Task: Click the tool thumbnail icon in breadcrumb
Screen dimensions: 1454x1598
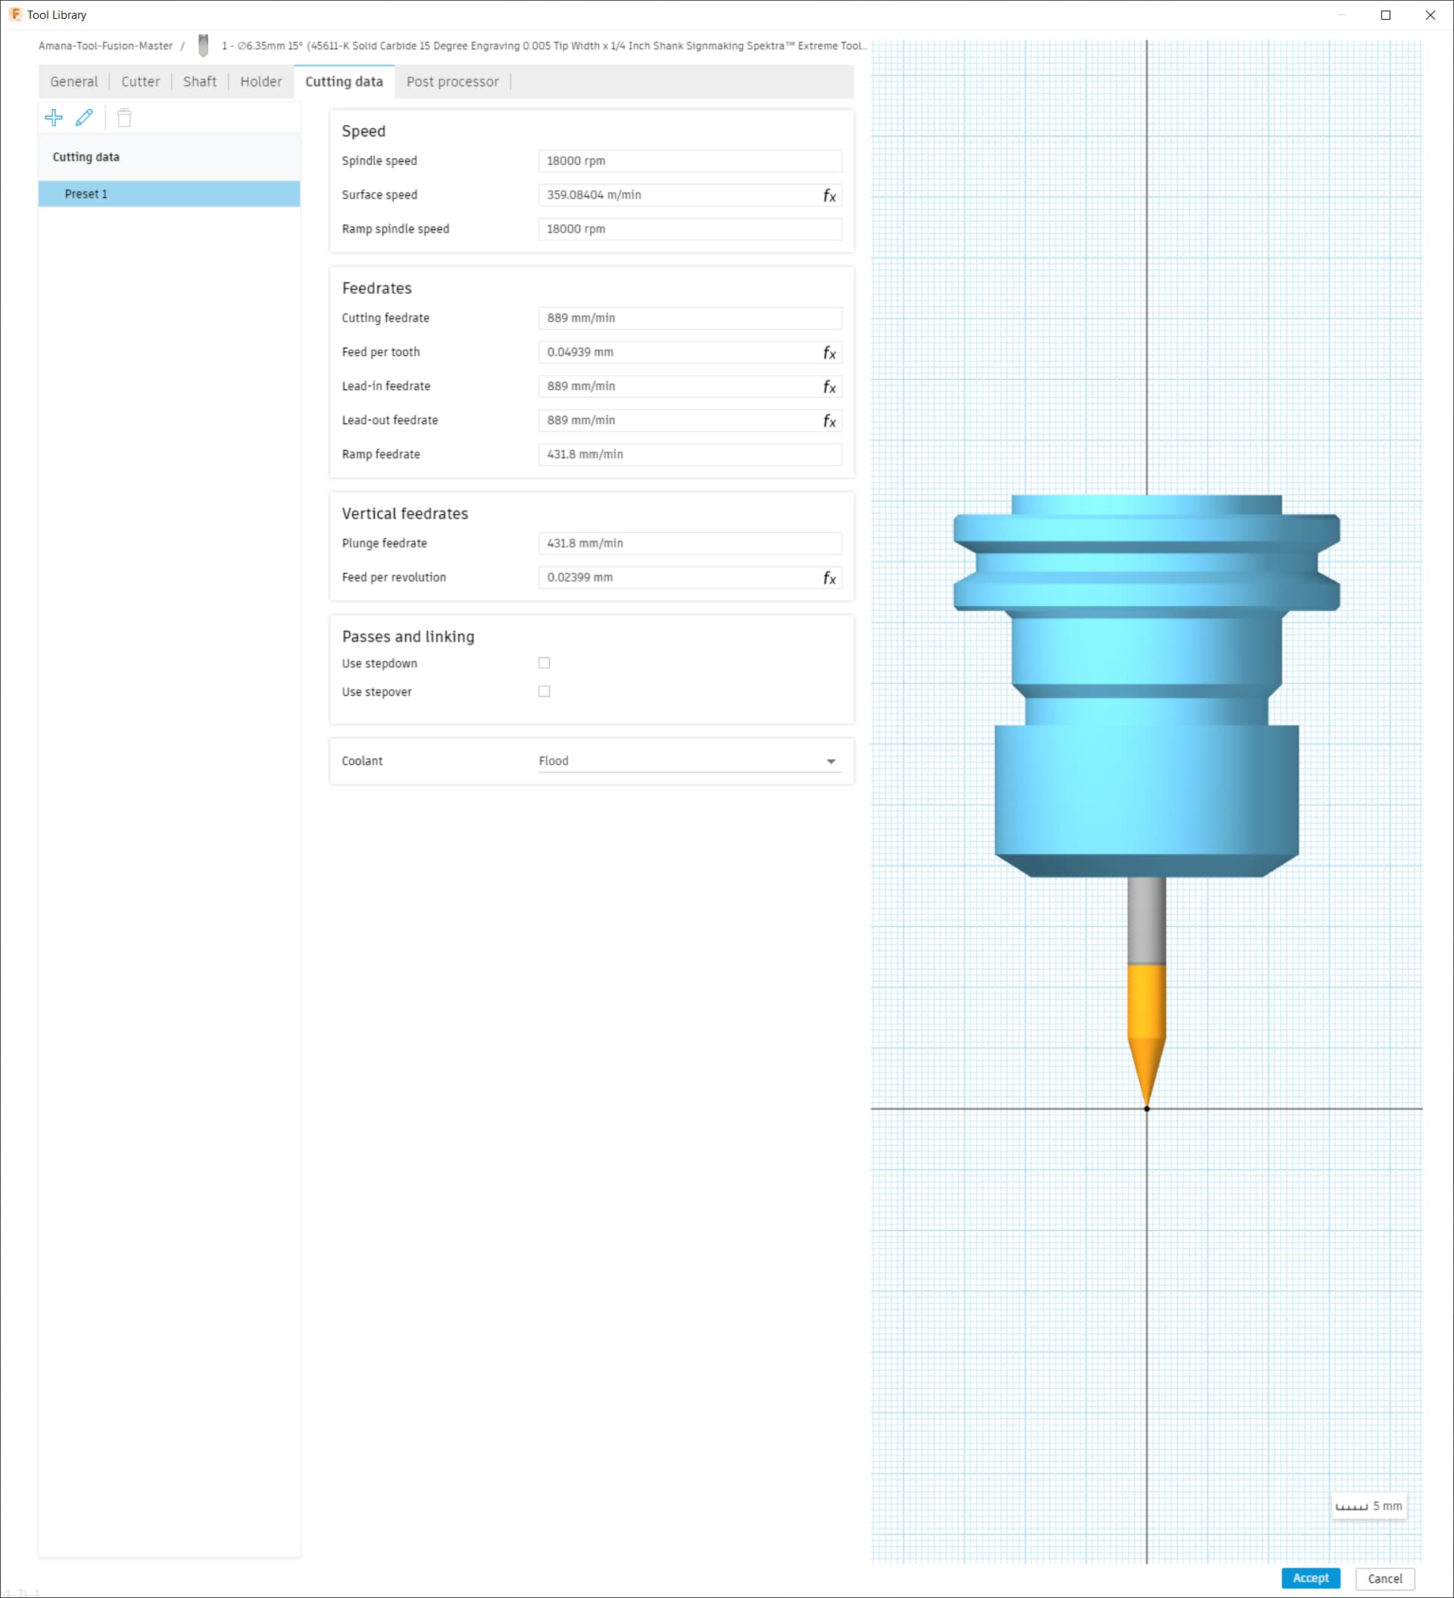Action: (203, 46)
